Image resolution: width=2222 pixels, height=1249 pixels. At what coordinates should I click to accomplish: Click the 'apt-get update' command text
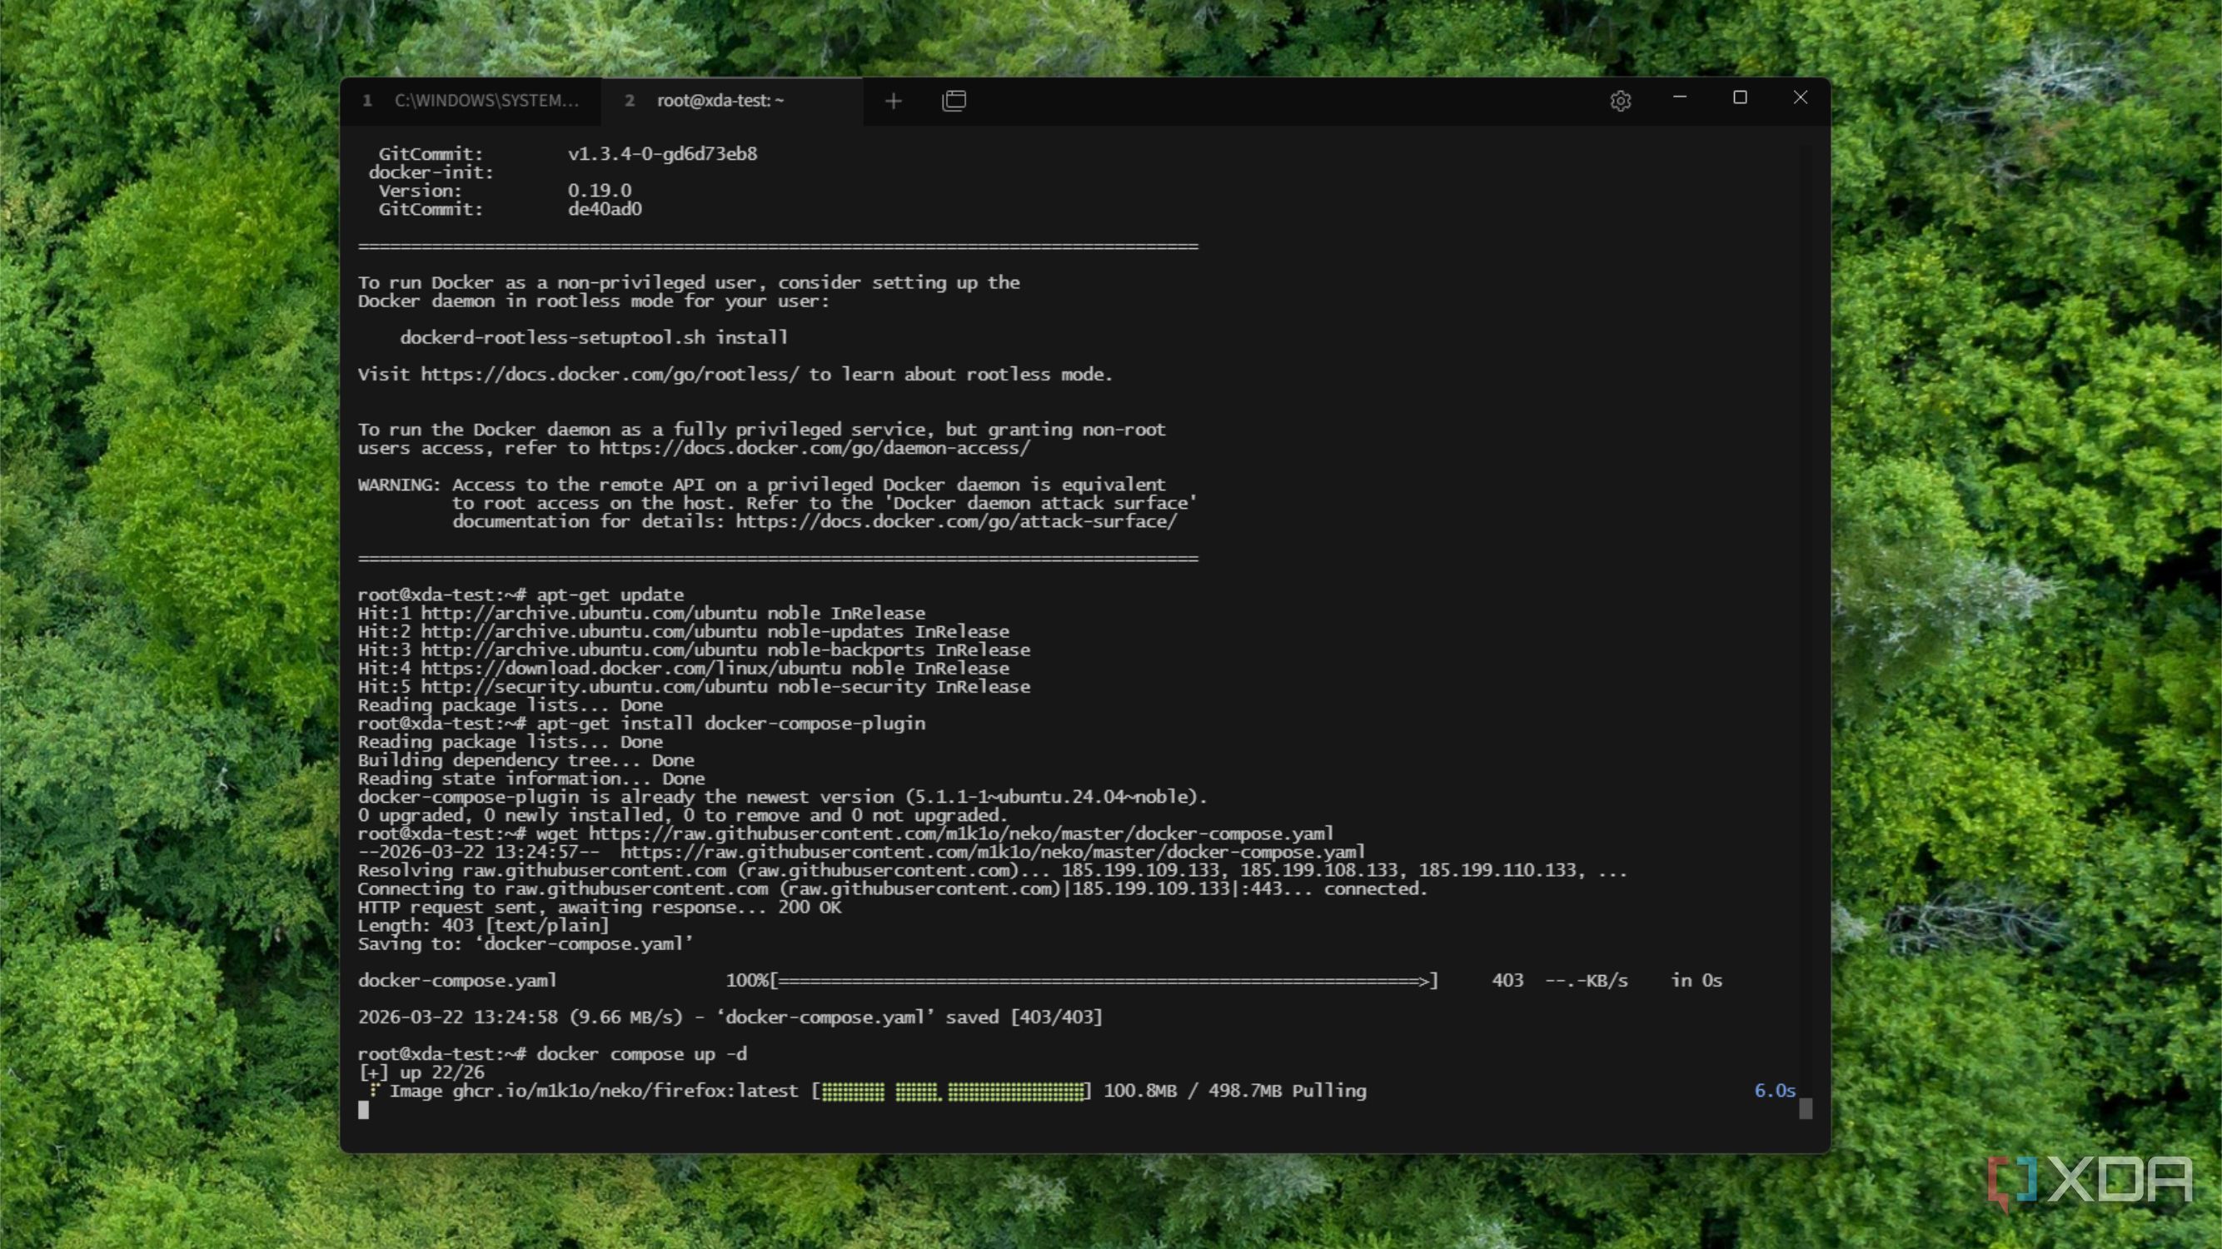[x=610, y=595]
